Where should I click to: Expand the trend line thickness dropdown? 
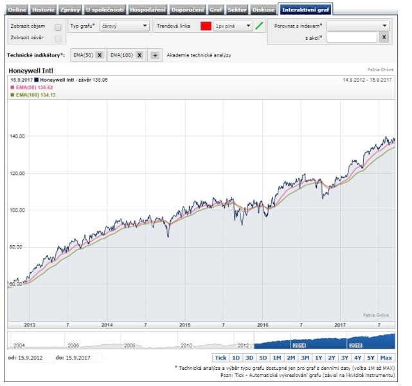(x=233, y=26)
